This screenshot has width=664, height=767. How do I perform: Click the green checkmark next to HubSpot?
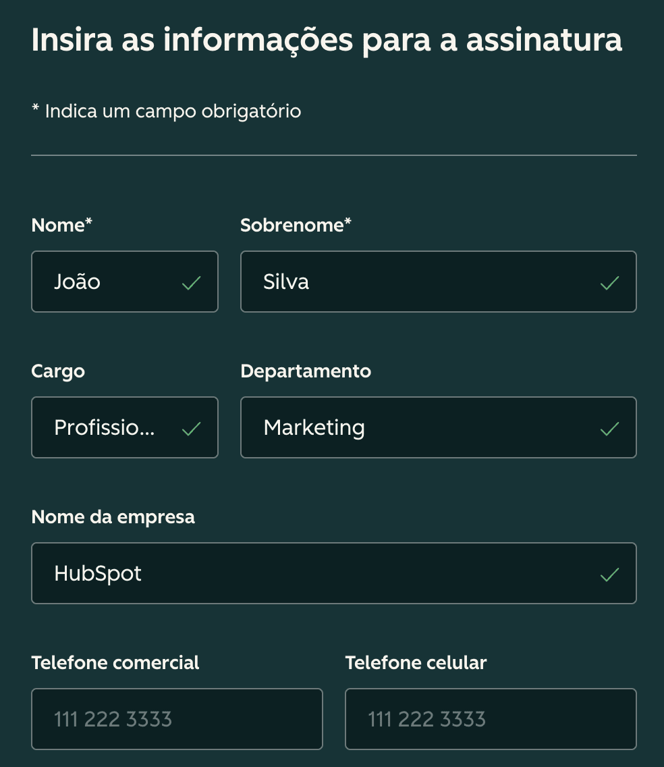(609, 575)
